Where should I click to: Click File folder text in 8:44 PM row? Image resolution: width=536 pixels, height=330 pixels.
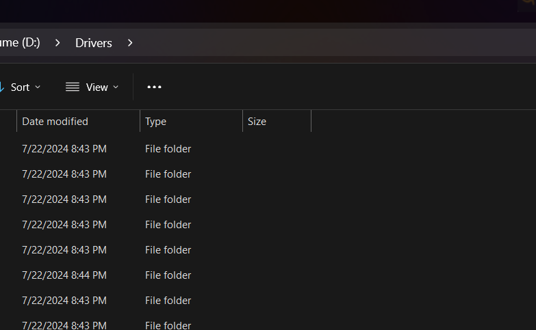[168, 275]
